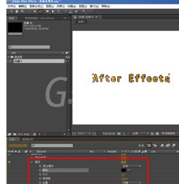The width and height of the screenshot is (179, 184).
Task: Click the eyedropper next to the 颜色 swatch
Action: tap(129, 170)
